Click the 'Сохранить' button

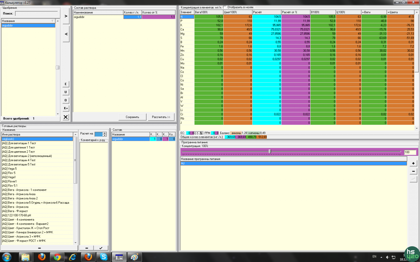tap(132, 117)
